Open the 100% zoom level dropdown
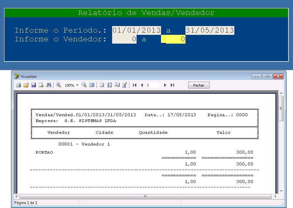Viewport: 293px width, 208px height. (78, 85)
